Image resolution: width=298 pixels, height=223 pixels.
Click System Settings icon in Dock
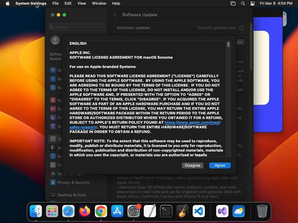[x=134, y=211]
